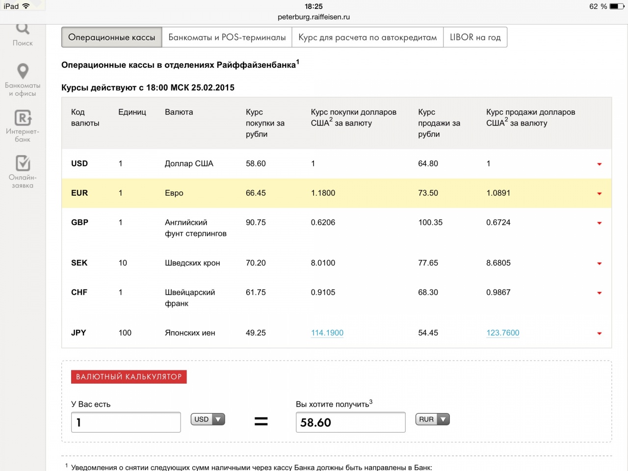Expand the SEK row red arrow
Image resolution: width=628 pixels, height=471 pixels.
coord(599,264)
